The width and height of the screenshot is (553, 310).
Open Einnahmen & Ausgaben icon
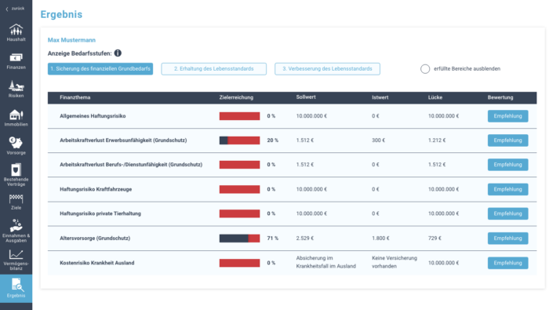[x=16, y=231]
